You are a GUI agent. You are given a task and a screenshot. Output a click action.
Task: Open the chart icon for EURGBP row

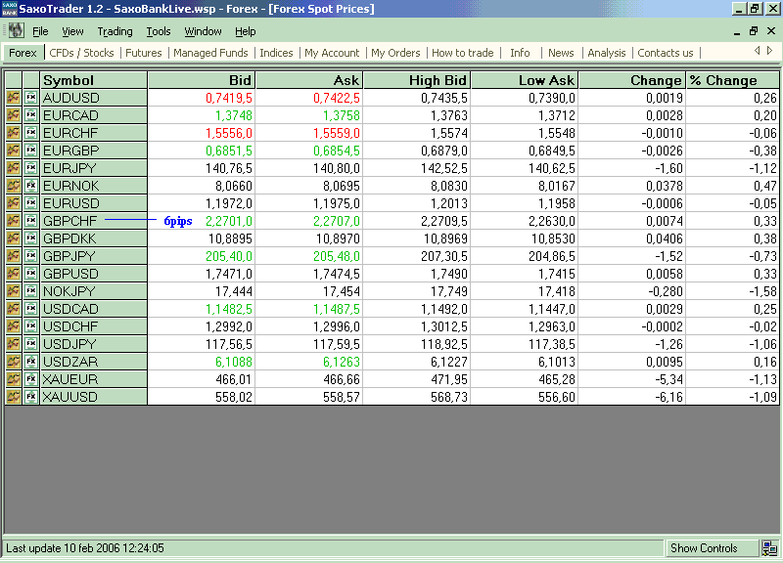click(x=14, y=151)
